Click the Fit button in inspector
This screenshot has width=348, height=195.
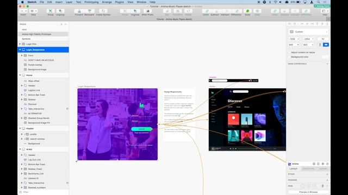coord(322,39)
